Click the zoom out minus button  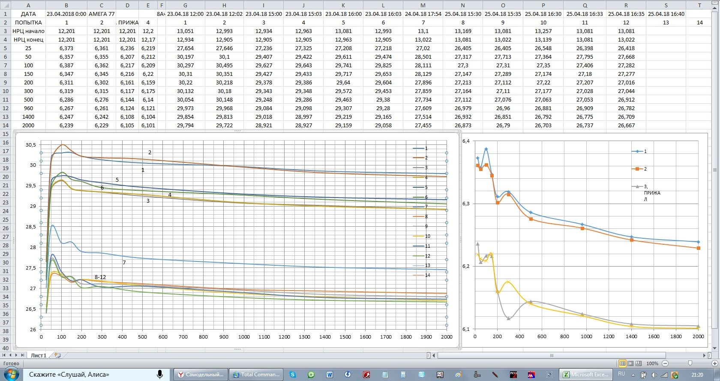pyautogui.click(x=665, y=363)
